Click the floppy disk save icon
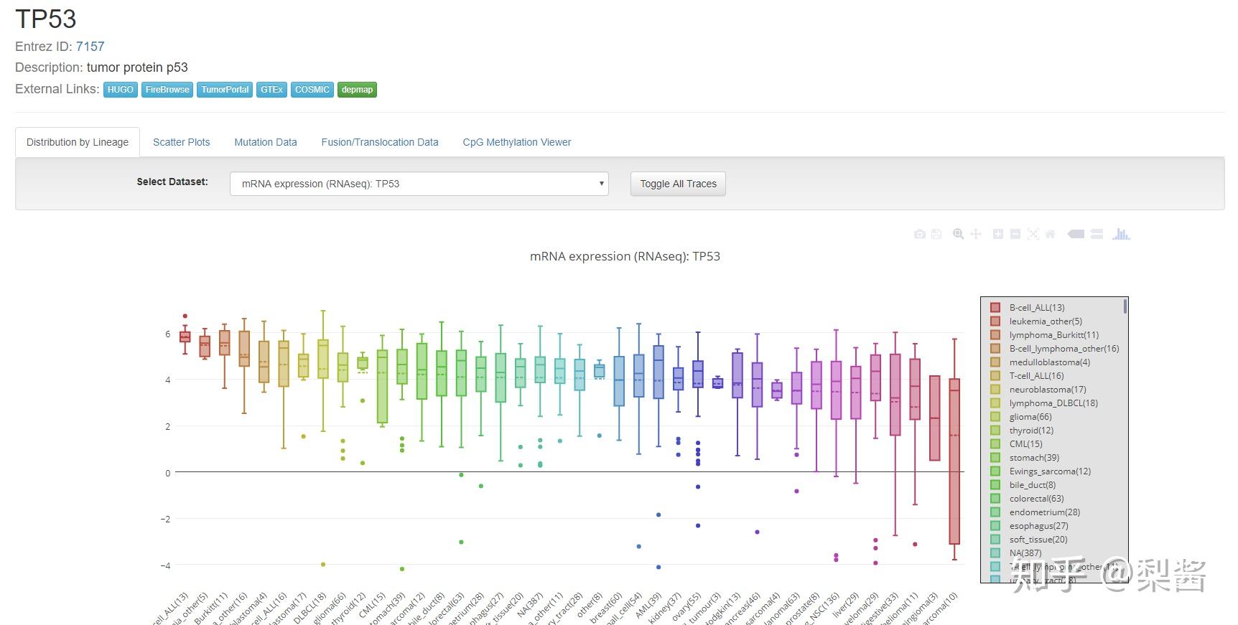The height and width of the screenshot is (625, 1238). 936,234
